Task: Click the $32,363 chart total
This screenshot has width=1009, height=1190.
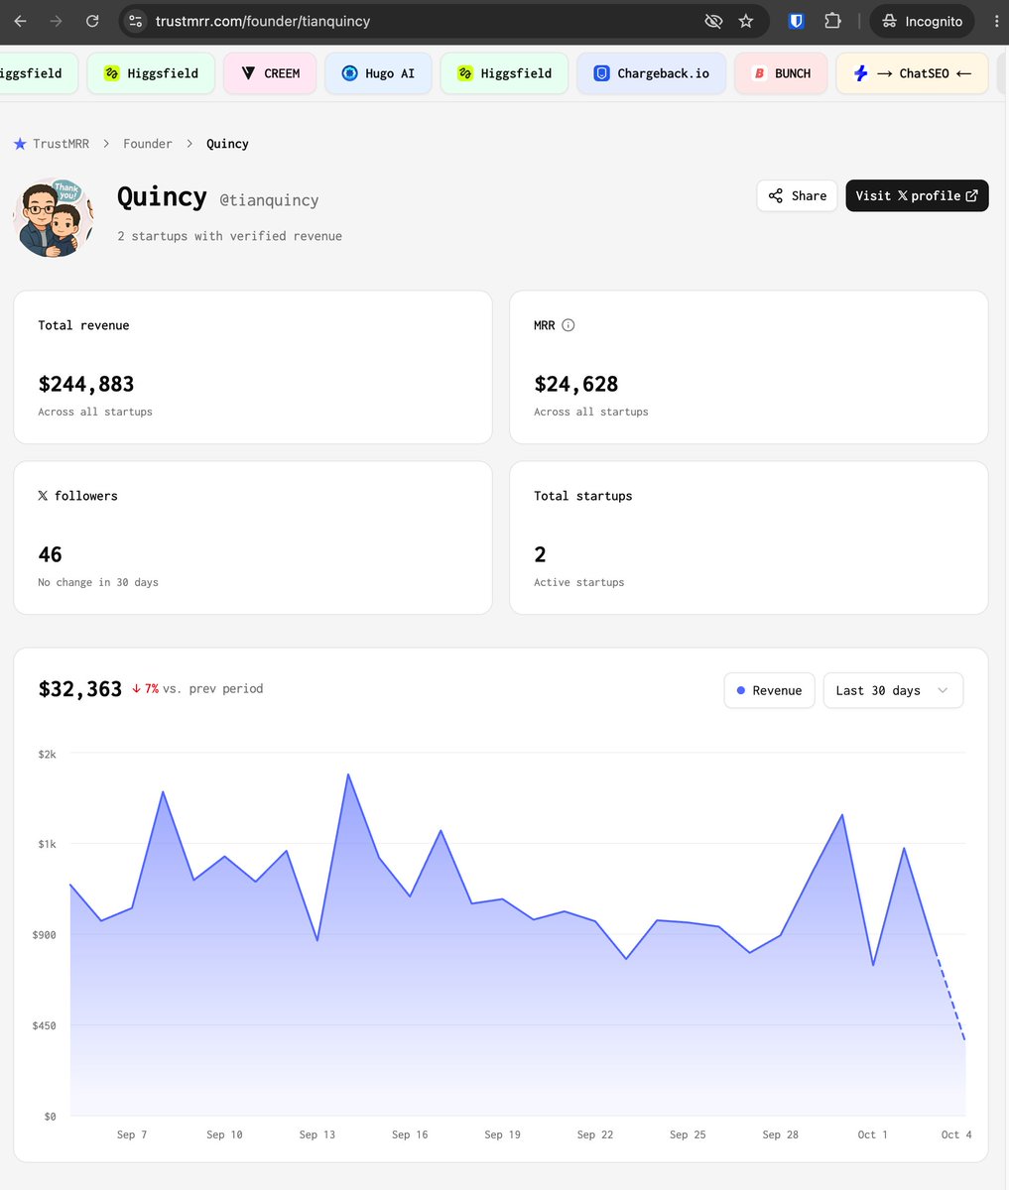Action: pyautogui.click(x=80, y=688)
